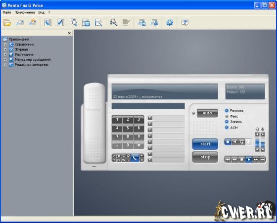Image resolution: width=277 pixels, height=223 pixels.
Task: Toggle the Запись indicator
Action: [227, 122]
